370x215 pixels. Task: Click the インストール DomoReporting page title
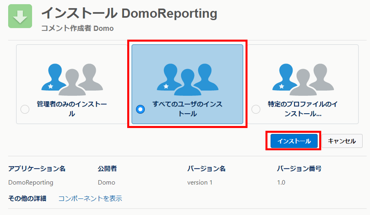point(129,13)
